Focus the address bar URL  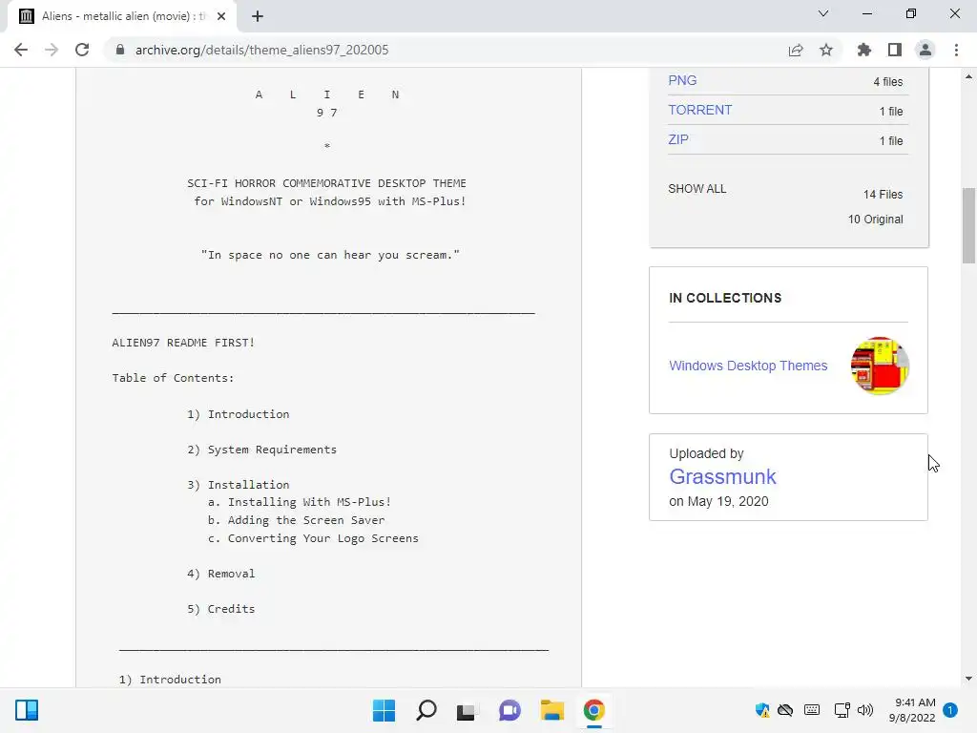coord(261,50)
